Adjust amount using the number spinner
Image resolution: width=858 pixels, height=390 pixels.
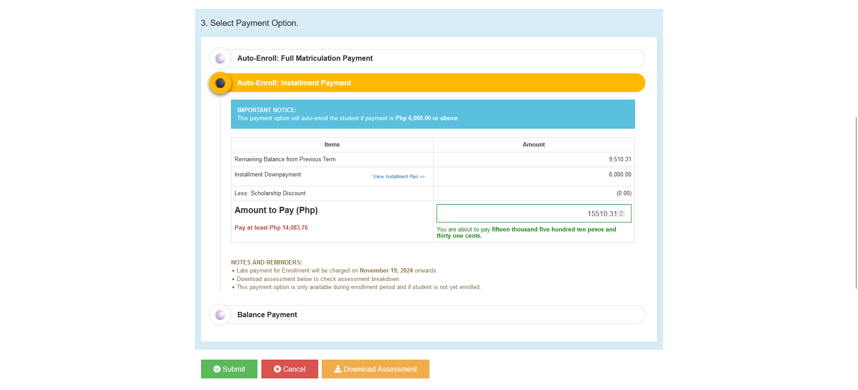[621, 214]
